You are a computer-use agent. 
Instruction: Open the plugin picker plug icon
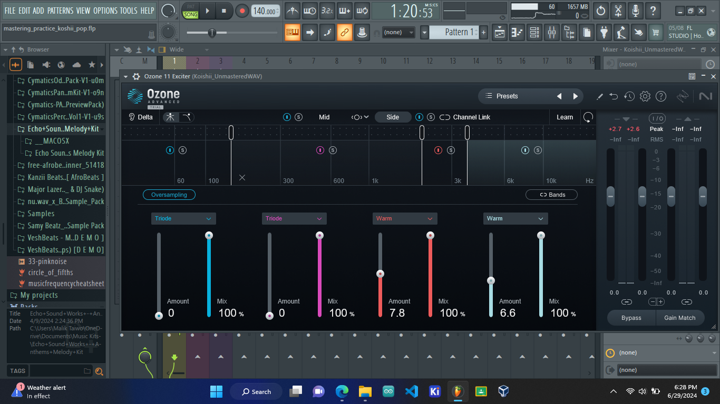point(604,33)
